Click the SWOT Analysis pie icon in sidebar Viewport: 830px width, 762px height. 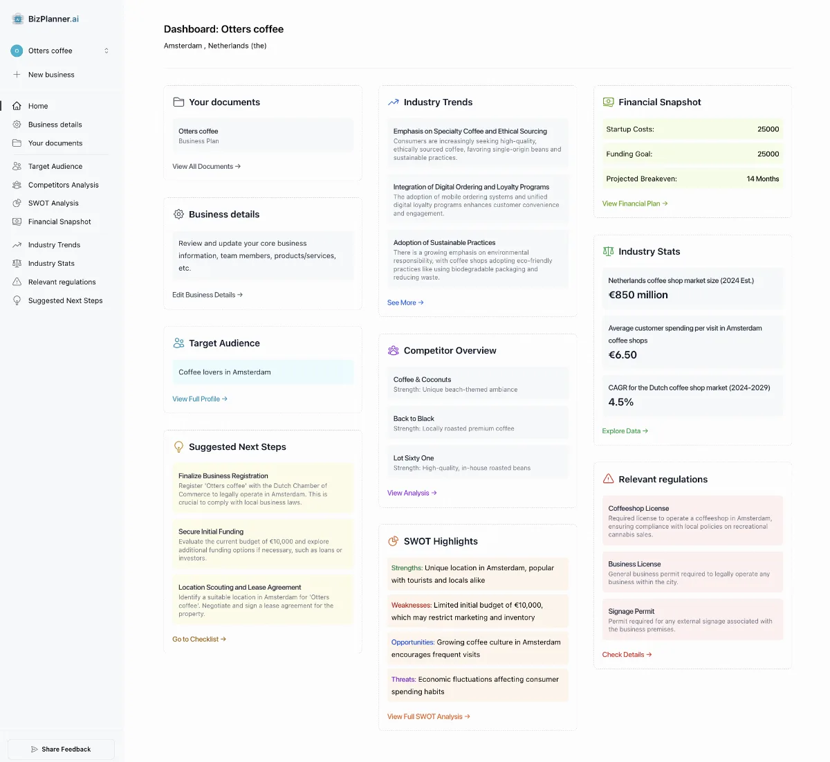[x=17, y=203]
